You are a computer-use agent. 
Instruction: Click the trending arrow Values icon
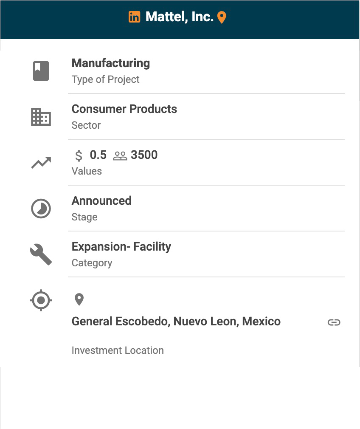(x=41, y=163)
